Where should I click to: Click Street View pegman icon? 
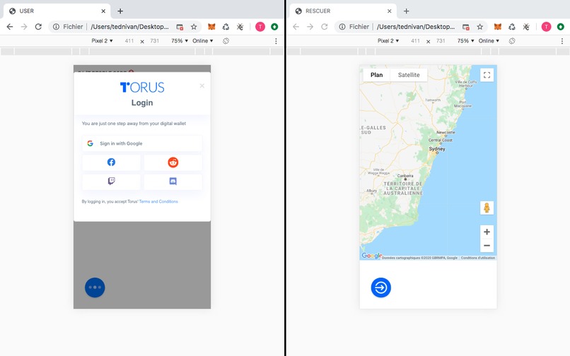click(487, 208)
